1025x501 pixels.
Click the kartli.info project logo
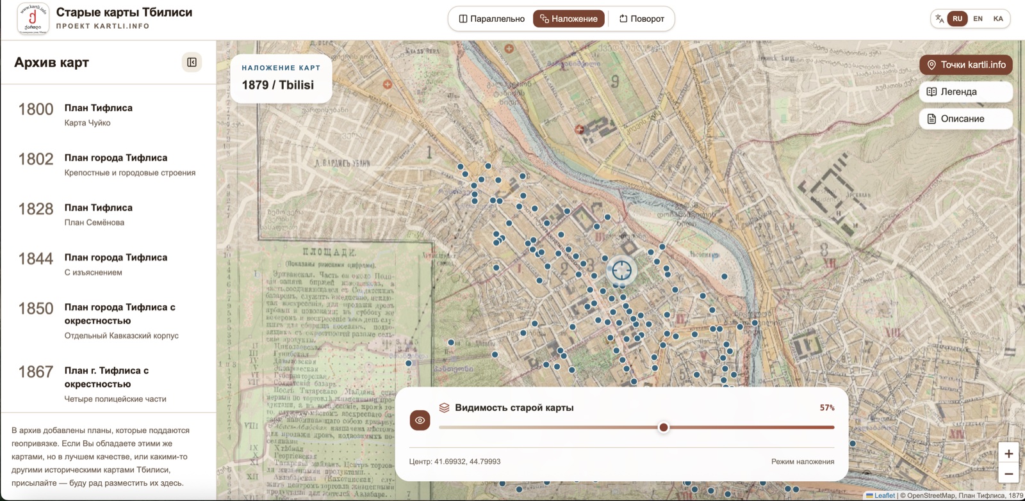click(33, 19)
